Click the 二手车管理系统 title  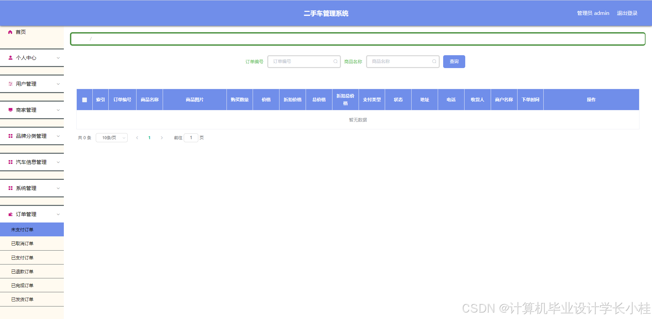point(326,14)
